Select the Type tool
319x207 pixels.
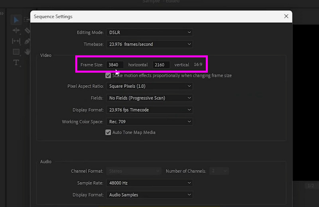click(16, 63)
